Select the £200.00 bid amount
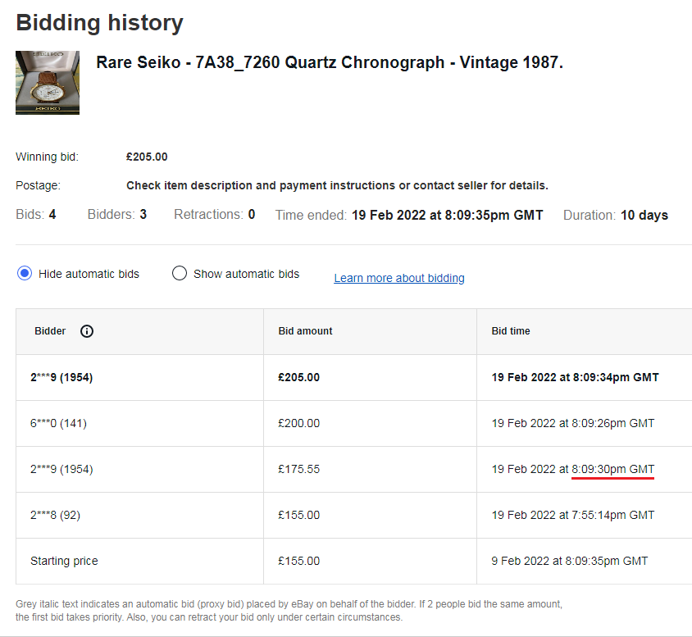692x637 pixels. pyautogui.click(x=298, y=423)
